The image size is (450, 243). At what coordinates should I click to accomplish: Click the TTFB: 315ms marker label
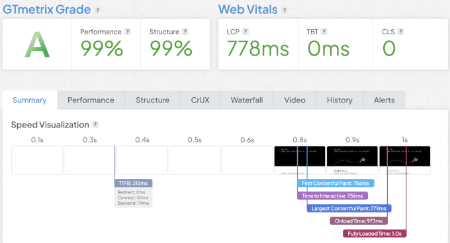tap(134, 183)
